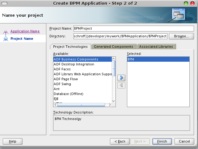Screen dimensions: 198x149
Task: Click Available list left scroll arrow
Action: pos(55,105)
